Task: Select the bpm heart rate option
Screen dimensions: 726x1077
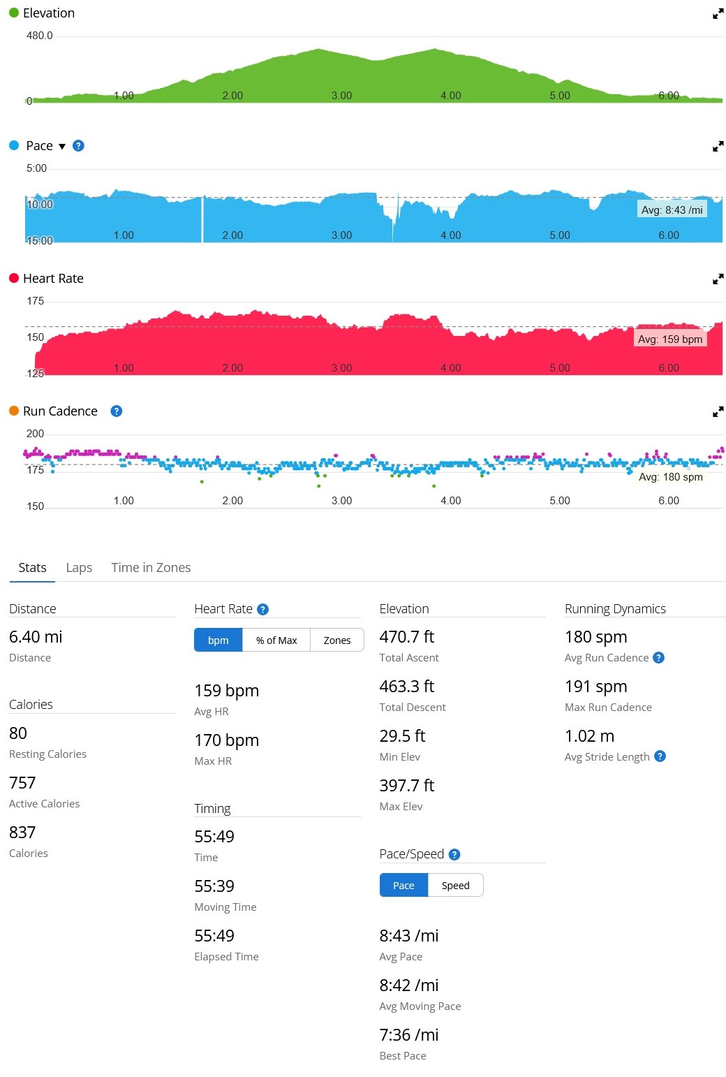Action: coord(218,640)
